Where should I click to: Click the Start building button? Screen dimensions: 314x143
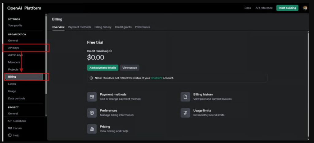[x=287, y=8]
